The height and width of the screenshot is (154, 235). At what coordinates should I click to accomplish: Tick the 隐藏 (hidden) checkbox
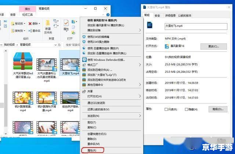[x=187, y=109]
